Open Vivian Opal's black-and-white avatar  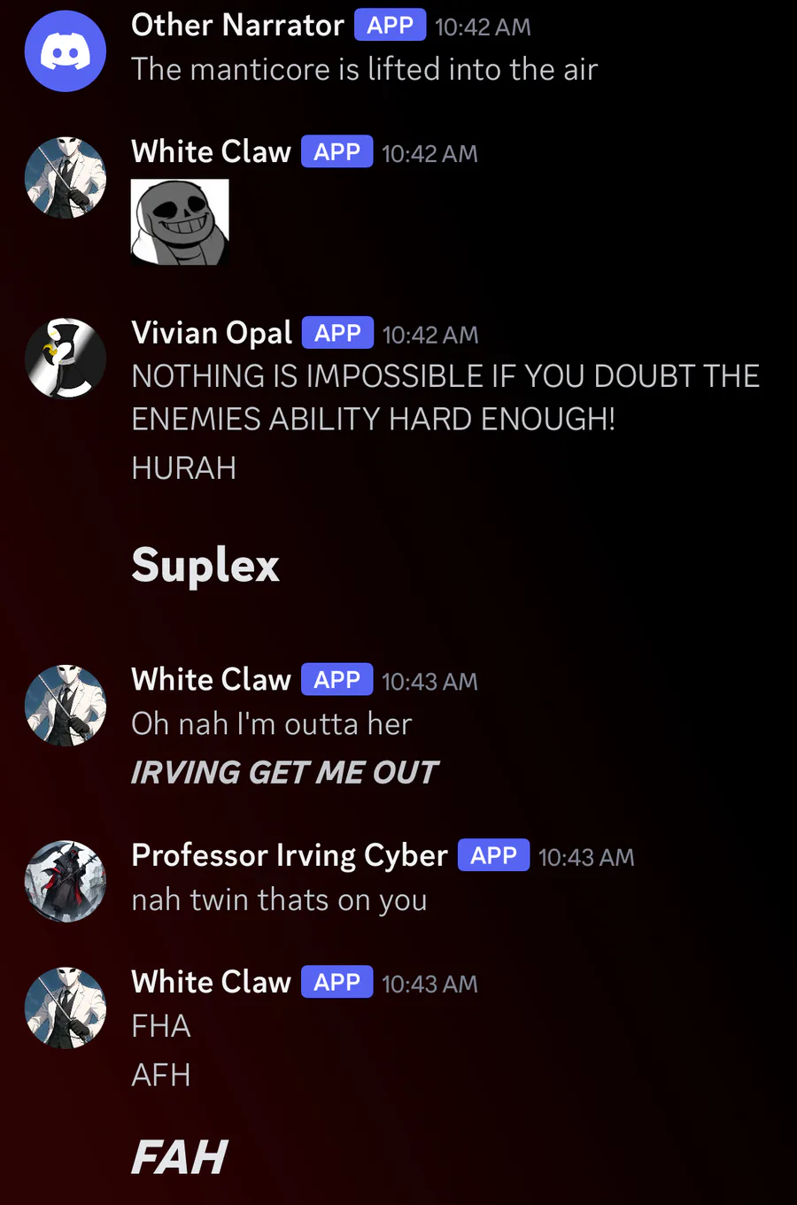[x=66, y=359]
